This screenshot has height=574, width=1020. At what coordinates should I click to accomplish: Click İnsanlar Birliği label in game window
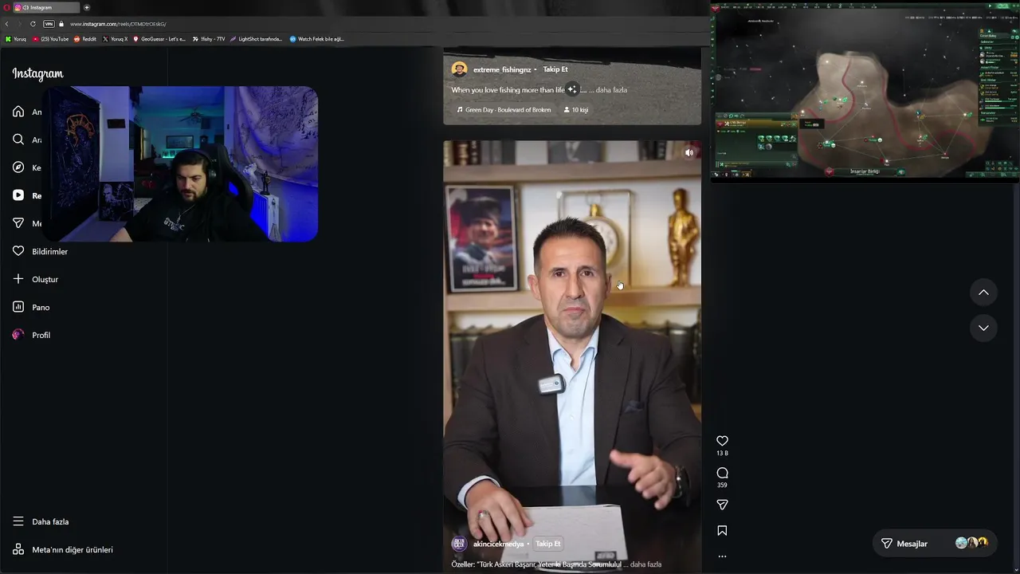pos(865,171)
